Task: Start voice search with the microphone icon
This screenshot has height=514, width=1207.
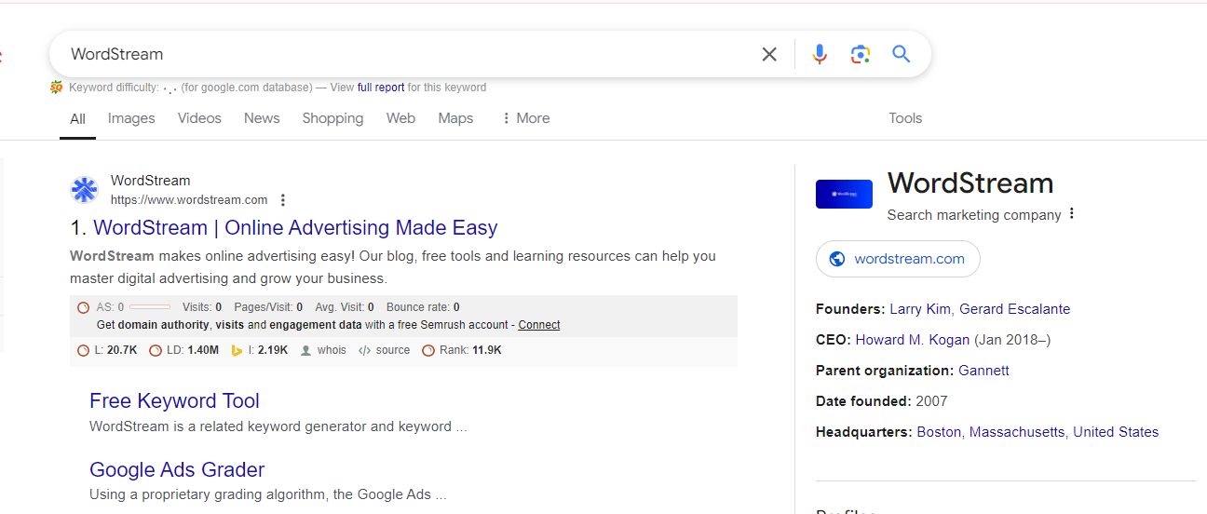Action: coord(820,55)
